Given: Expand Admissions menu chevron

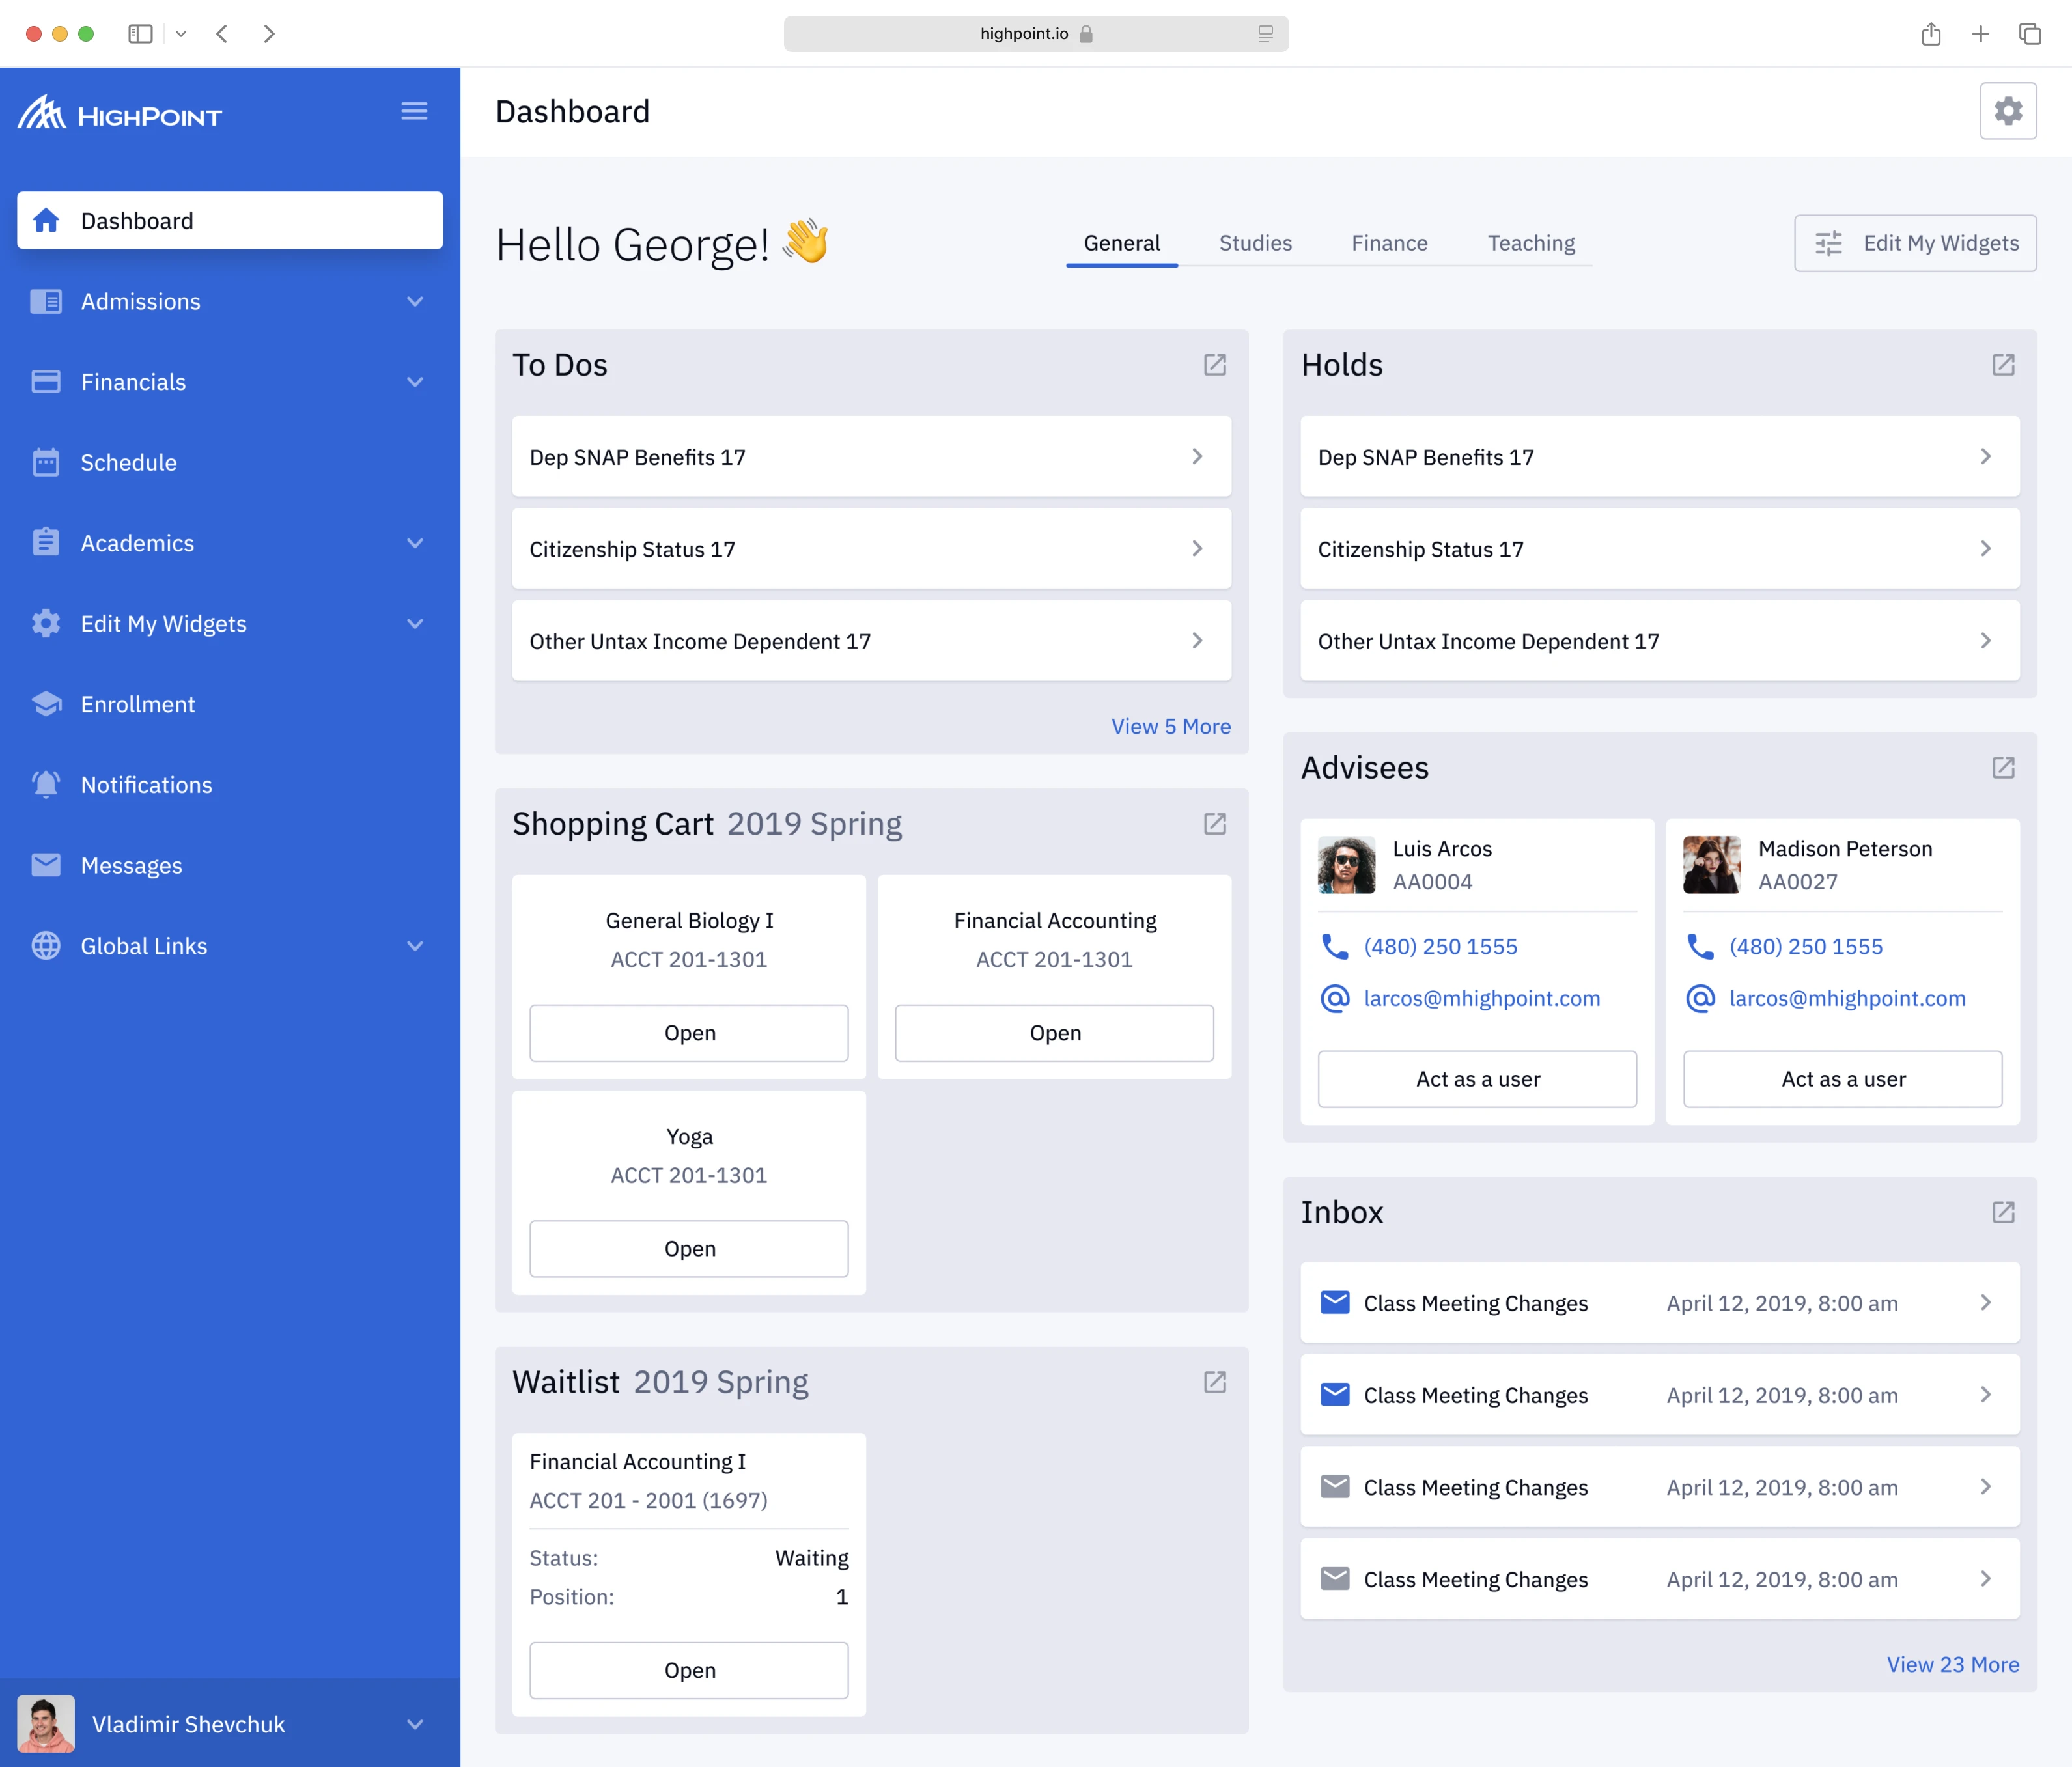Looking at the screenshot, I should click(415, 302).
